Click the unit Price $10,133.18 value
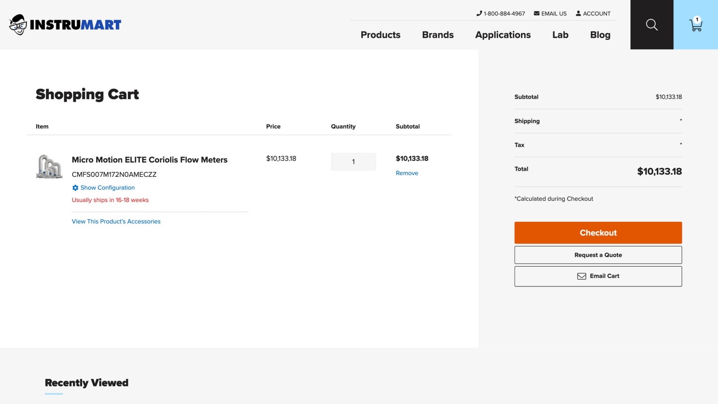This screenshot has width=718, height=404. (281, 158)
